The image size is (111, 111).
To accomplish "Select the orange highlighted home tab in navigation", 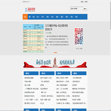I will click(25, 17).
